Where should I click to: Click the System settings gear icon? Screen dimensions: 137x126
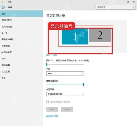click(3, 7)
